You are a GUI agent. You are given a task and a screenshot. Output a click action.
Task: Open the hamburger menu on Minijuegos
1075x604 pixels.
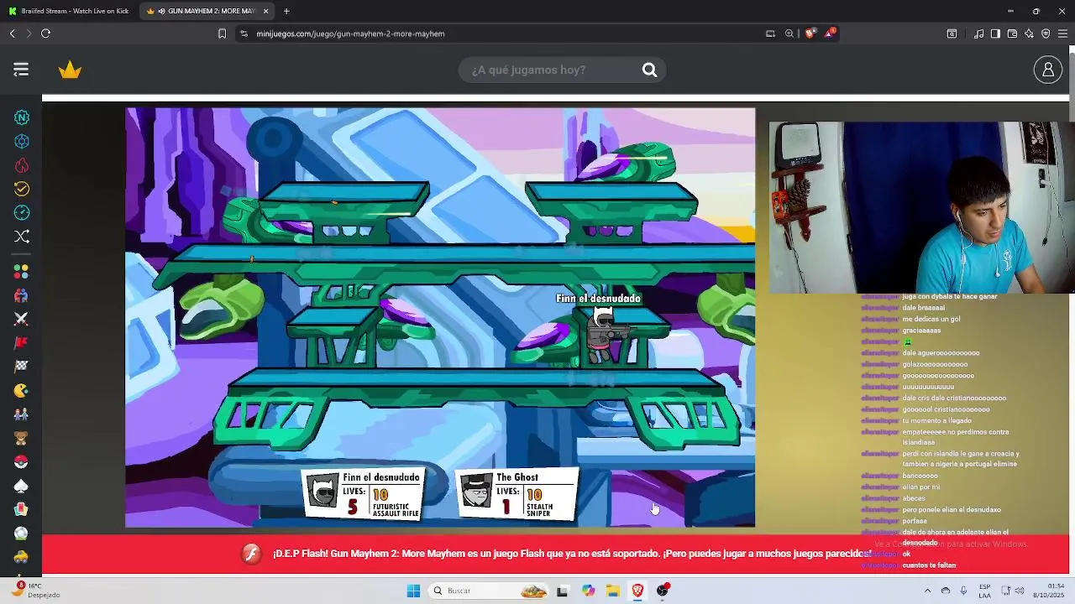(21, 70)
